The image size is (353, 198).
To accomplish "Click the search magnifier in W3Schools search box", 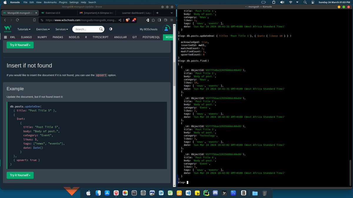I will [x=101, y=29].
